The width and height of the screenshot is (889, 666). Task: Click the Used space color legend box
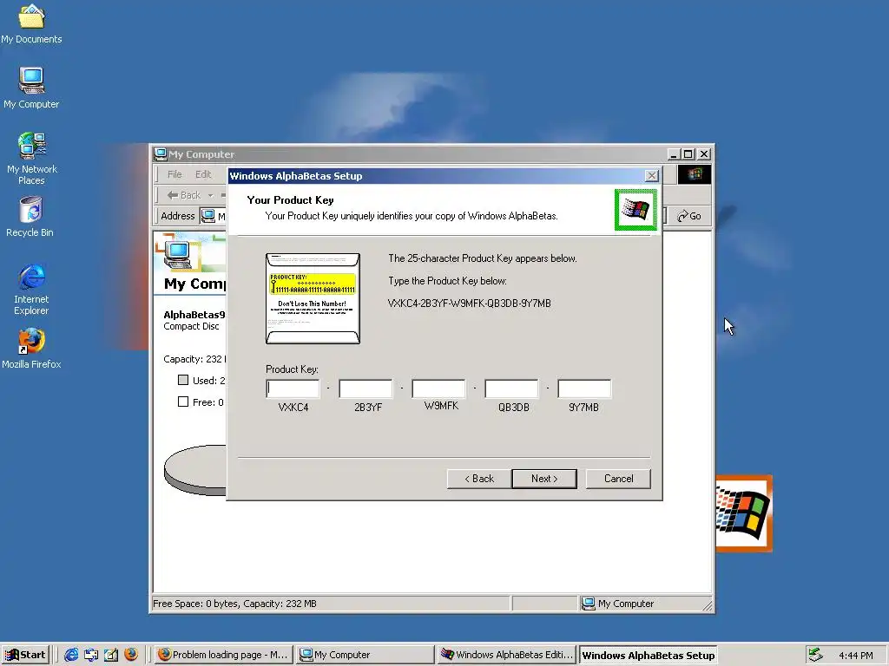click(183, 380)
